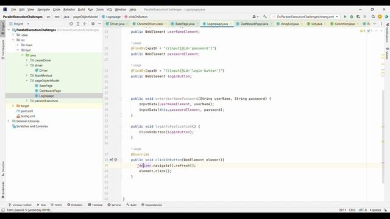Run the testng.xml configuration with play icon

(345, 16)
